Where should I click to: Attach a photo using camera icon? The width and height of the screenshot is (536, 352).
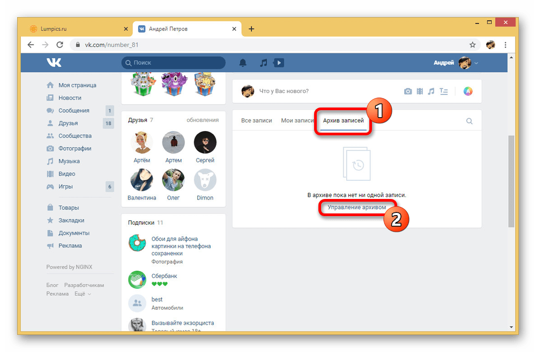pos(408,91)
